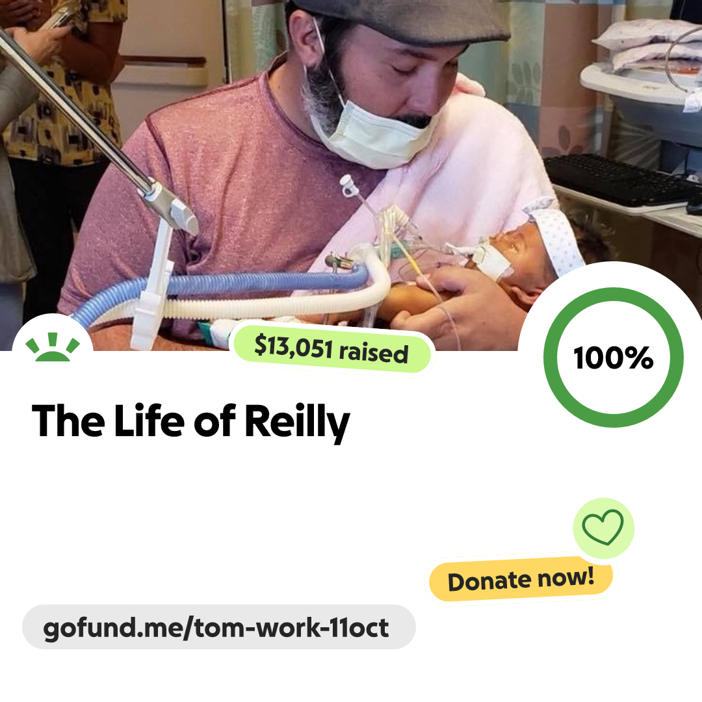Click the $13,051 raised badge
Viewport: 702px width, 702px height.
[331, 349]
